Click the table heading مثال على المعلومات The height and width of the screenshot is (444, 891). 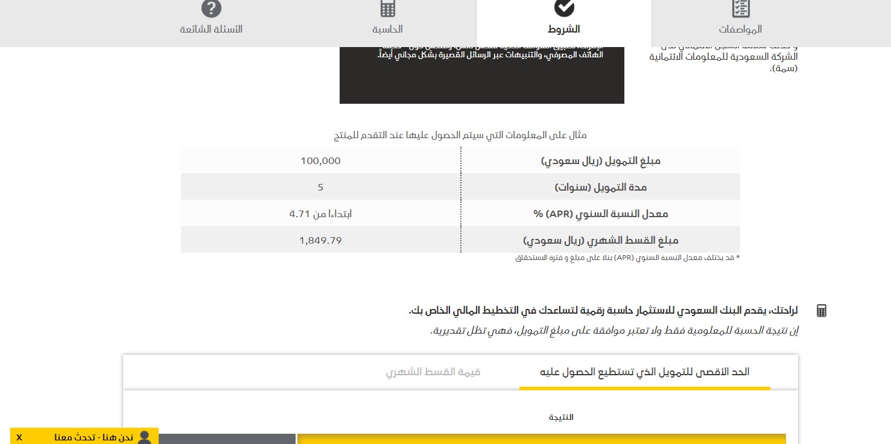(x=460, y=135)
